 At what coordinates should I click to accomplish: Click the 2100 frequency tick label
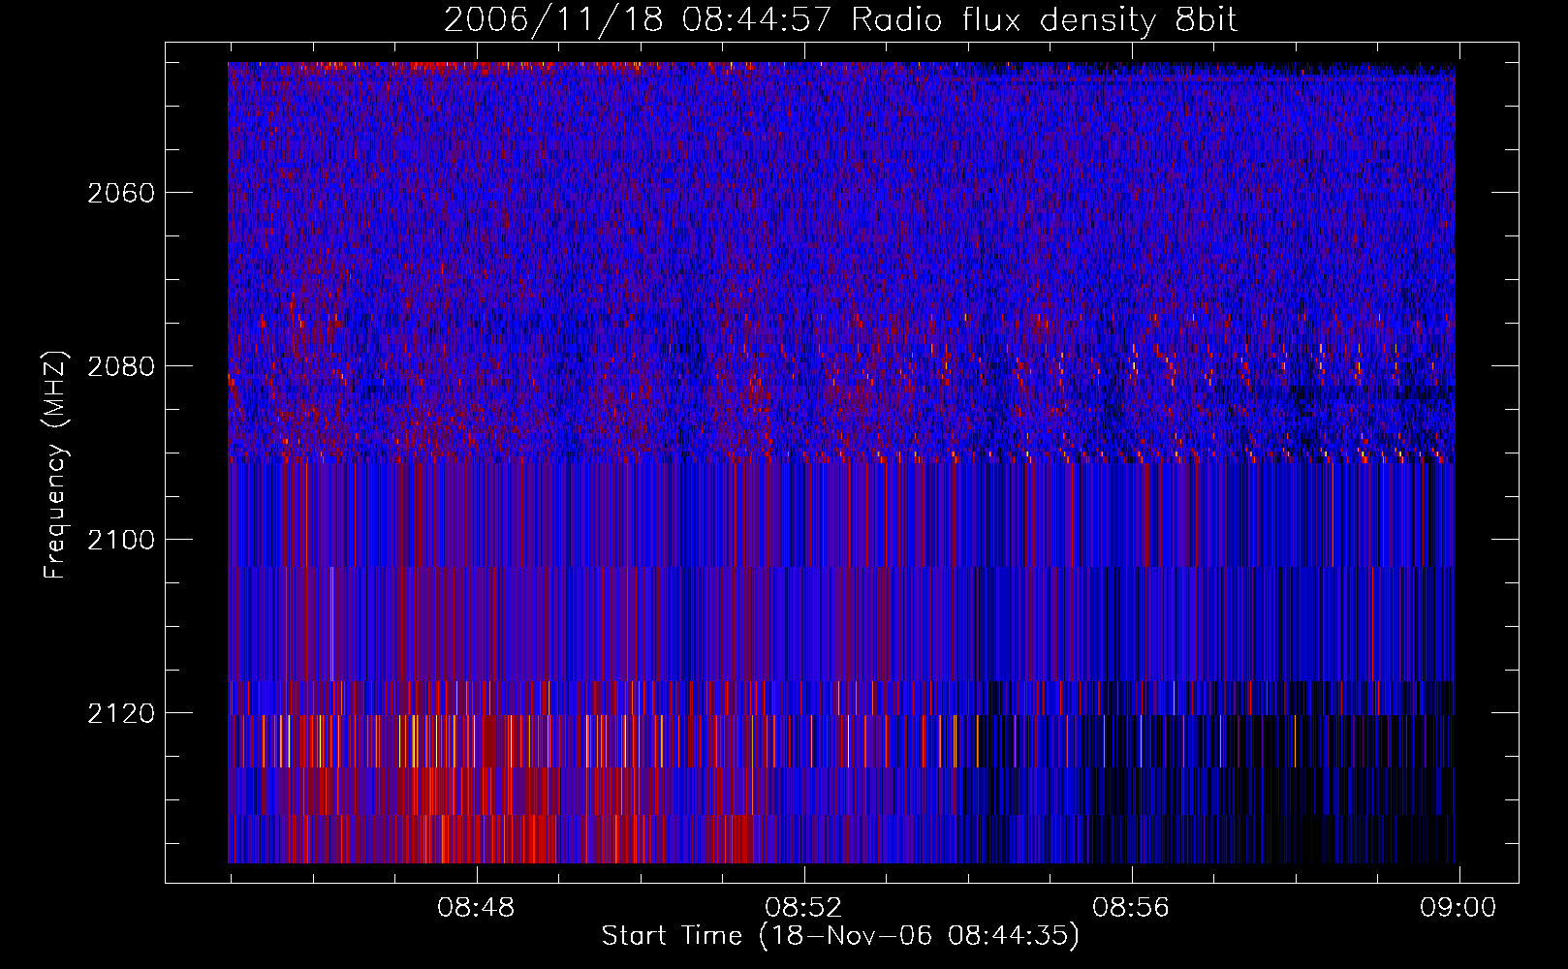(121, 540)
